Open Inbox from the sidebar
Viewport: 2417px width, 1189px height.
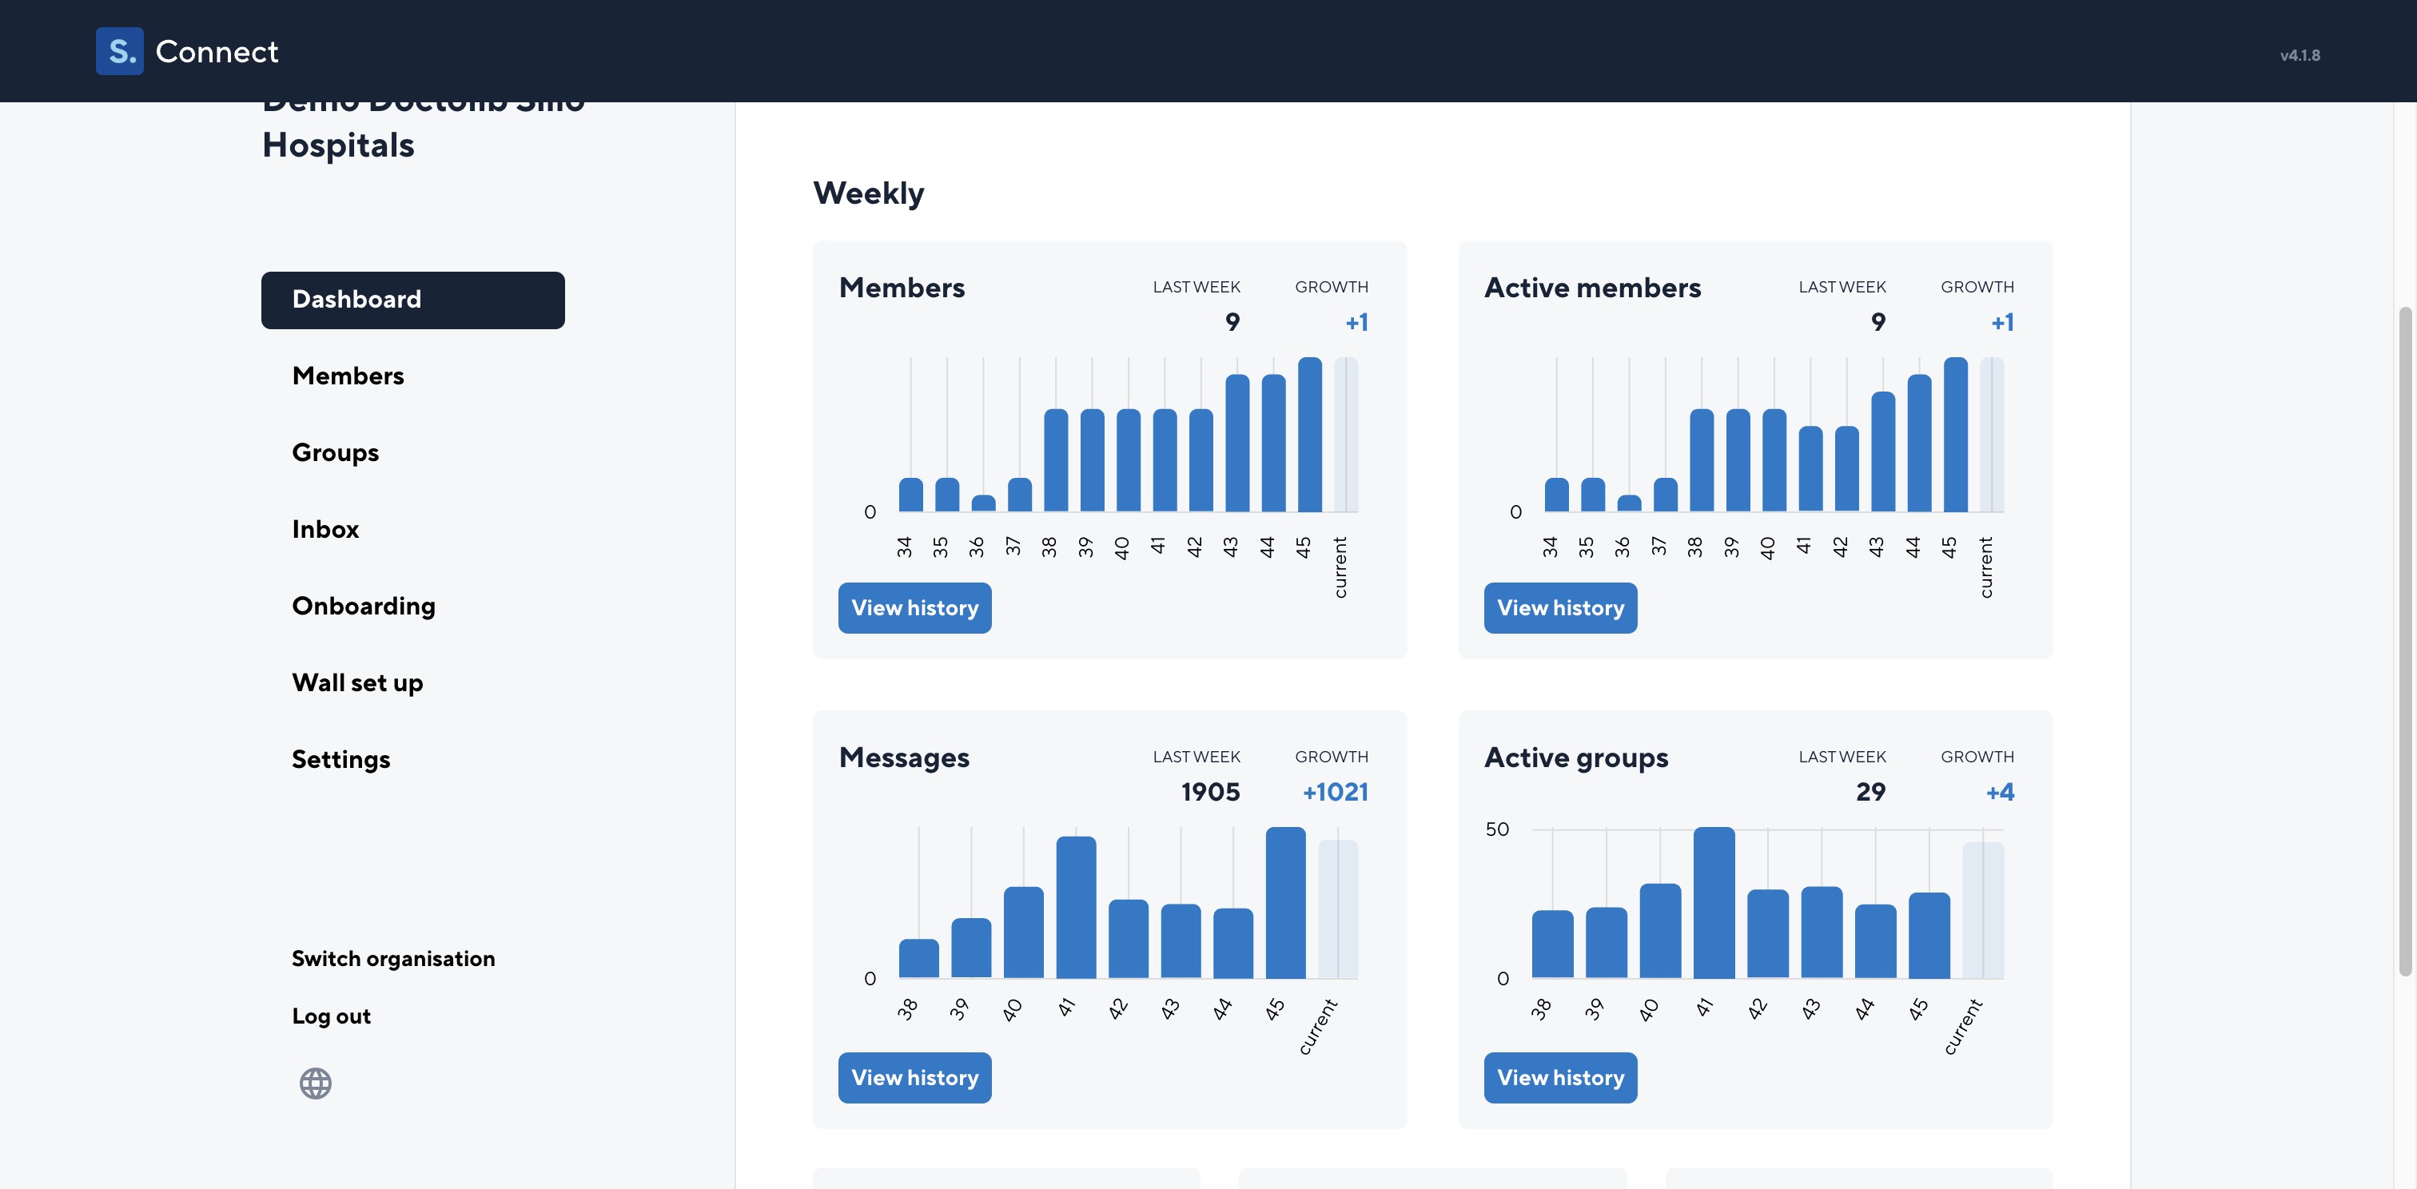325,530
